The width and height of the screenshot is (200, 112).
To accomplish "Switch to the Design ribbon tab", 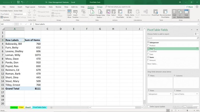I will tap(99, 7).
